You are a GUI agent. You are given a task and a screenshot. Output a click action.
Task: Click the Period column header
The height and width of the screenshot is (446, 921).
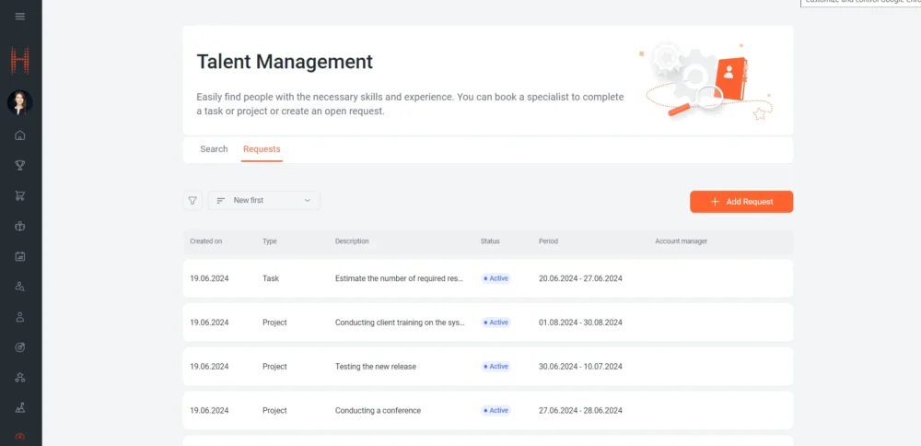548,241
